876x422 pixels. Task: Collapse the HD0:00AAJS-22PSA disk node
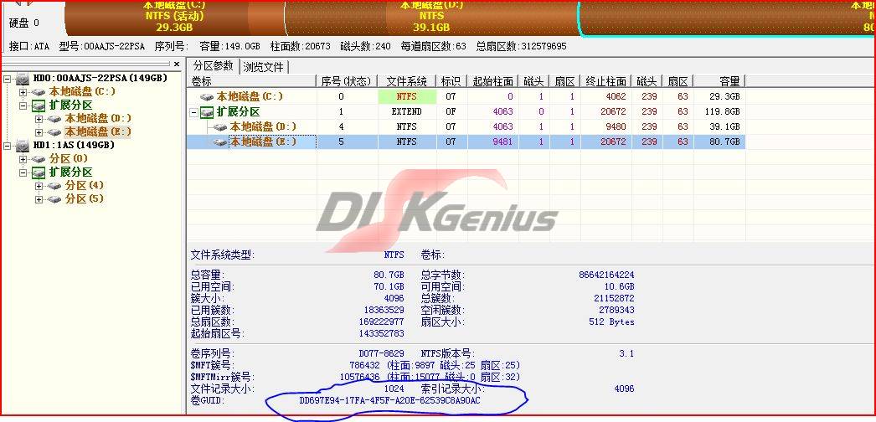7,79
